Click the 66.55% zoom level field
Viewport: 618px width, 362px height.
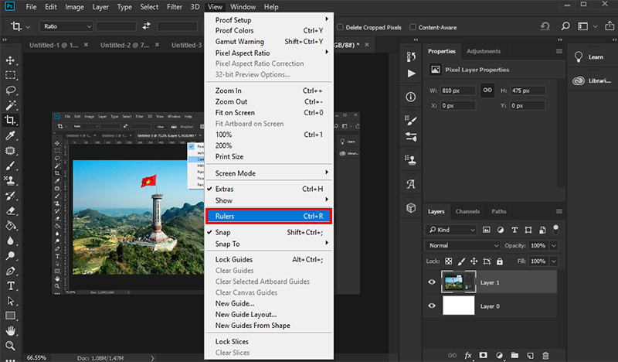tap(36, 357)
